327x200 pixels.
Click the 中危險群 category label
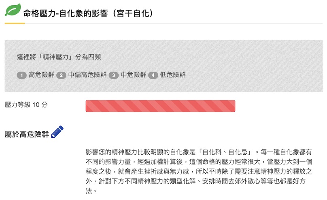(134, 75)
